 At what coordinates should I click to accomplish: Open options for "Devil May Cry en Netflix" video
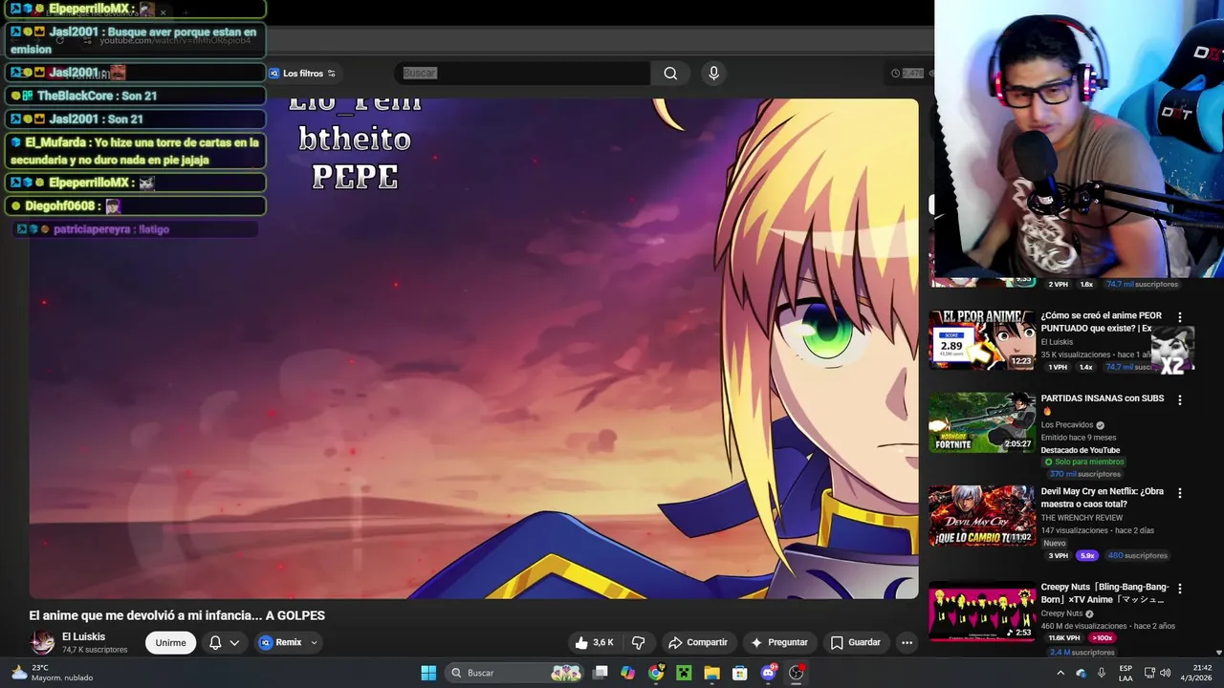pyautogui.click(x=1179, y=493)
